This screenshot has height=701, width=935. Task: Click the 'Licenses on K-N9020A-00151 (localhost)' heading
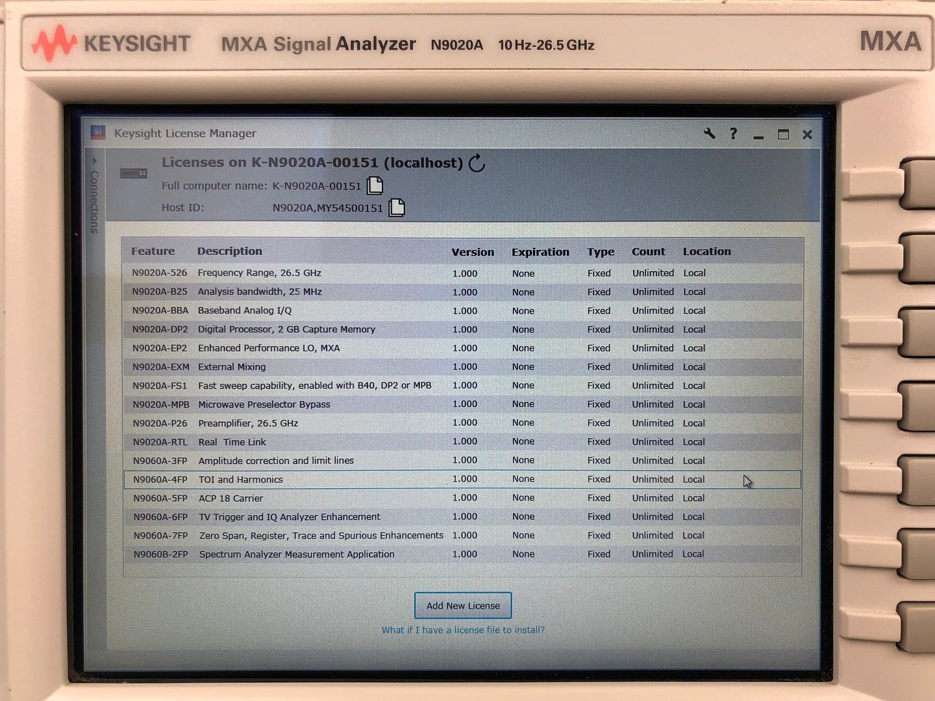tap(312, 163)
